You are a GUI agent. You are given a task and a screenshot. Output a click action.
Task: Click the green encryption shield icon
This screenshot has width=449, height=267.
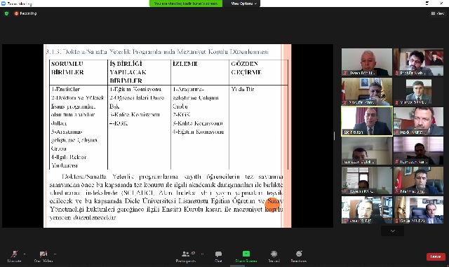(6, 13)
